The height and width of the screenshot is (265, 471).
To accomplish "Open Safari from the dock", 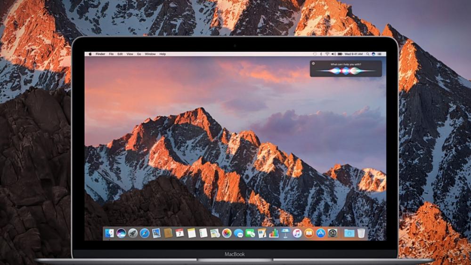I will click(145, 233).
